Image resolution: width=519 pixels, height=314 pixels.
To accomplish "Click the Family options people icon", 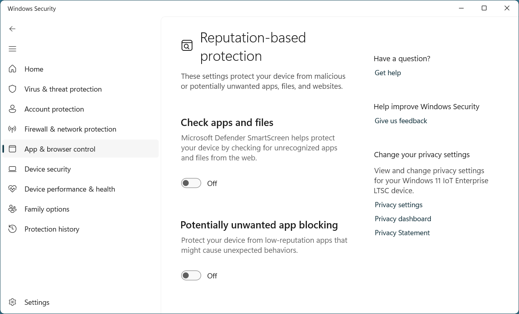I will click(12, 209).
